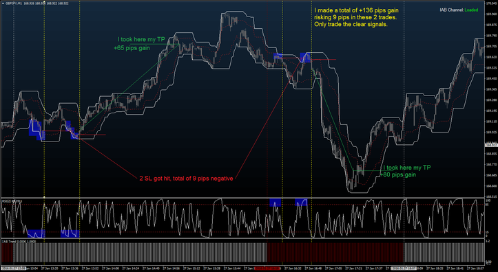The width and height of the screenshot is (498, 272).
Task: Click the blue overbought highlight box in RSI panel
Action: [276, 203]
